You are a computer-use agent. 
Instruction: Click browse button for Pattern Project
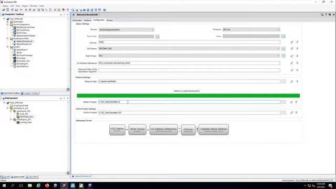coord(283,102)
